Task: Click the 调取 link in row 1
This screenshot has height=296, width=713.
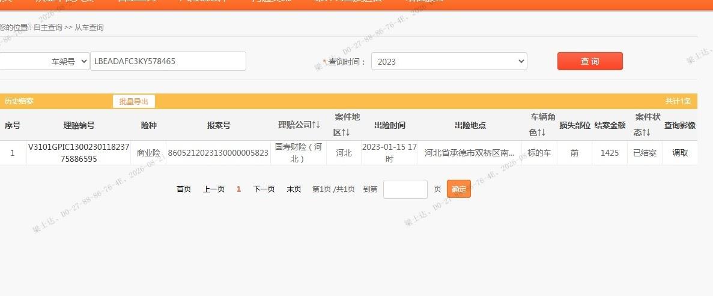Action: 680,153
